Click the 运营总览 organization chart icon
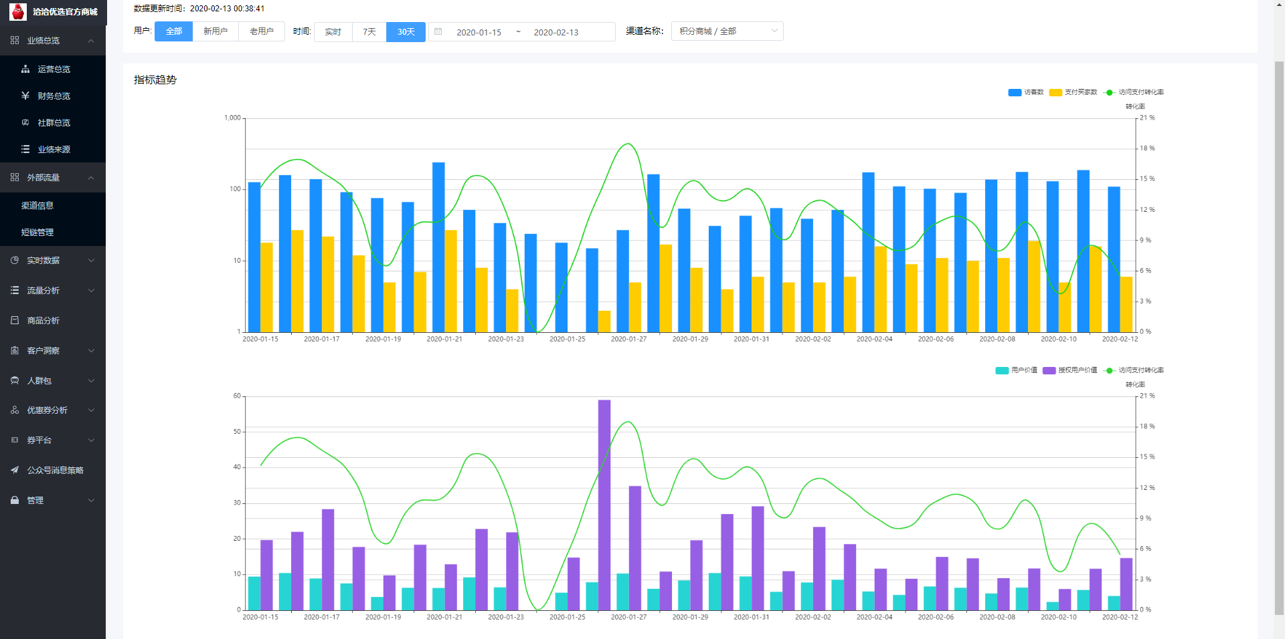 click(25, 69)
